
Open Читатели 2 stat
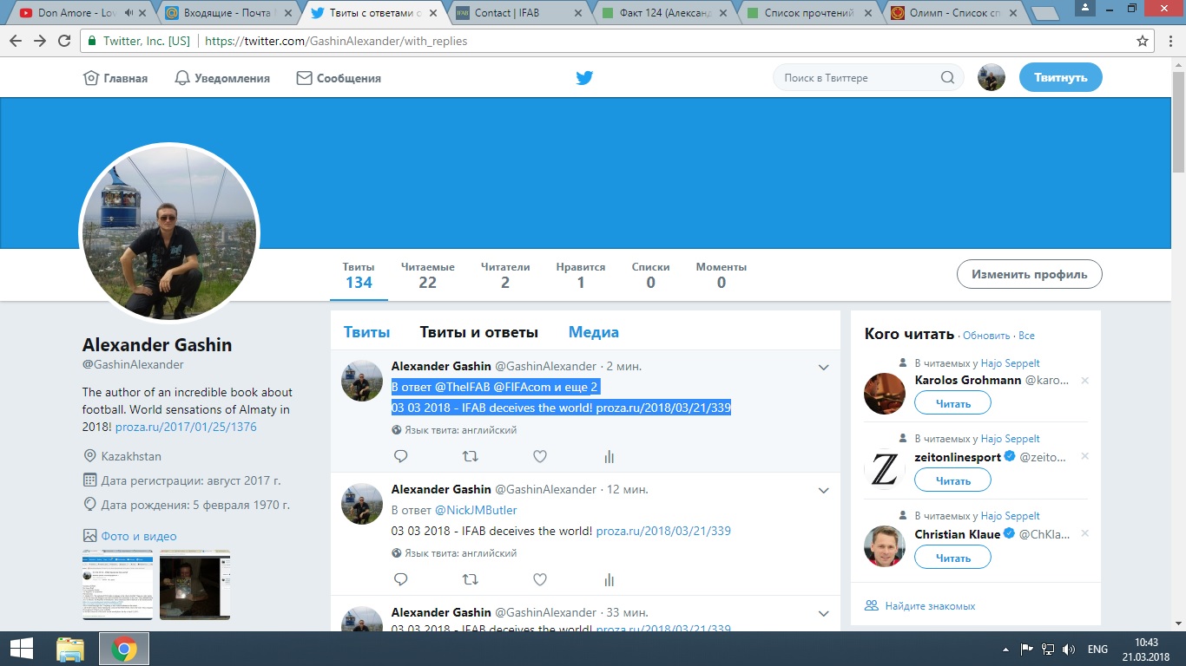pyautogui.click(x=505, y=275)
